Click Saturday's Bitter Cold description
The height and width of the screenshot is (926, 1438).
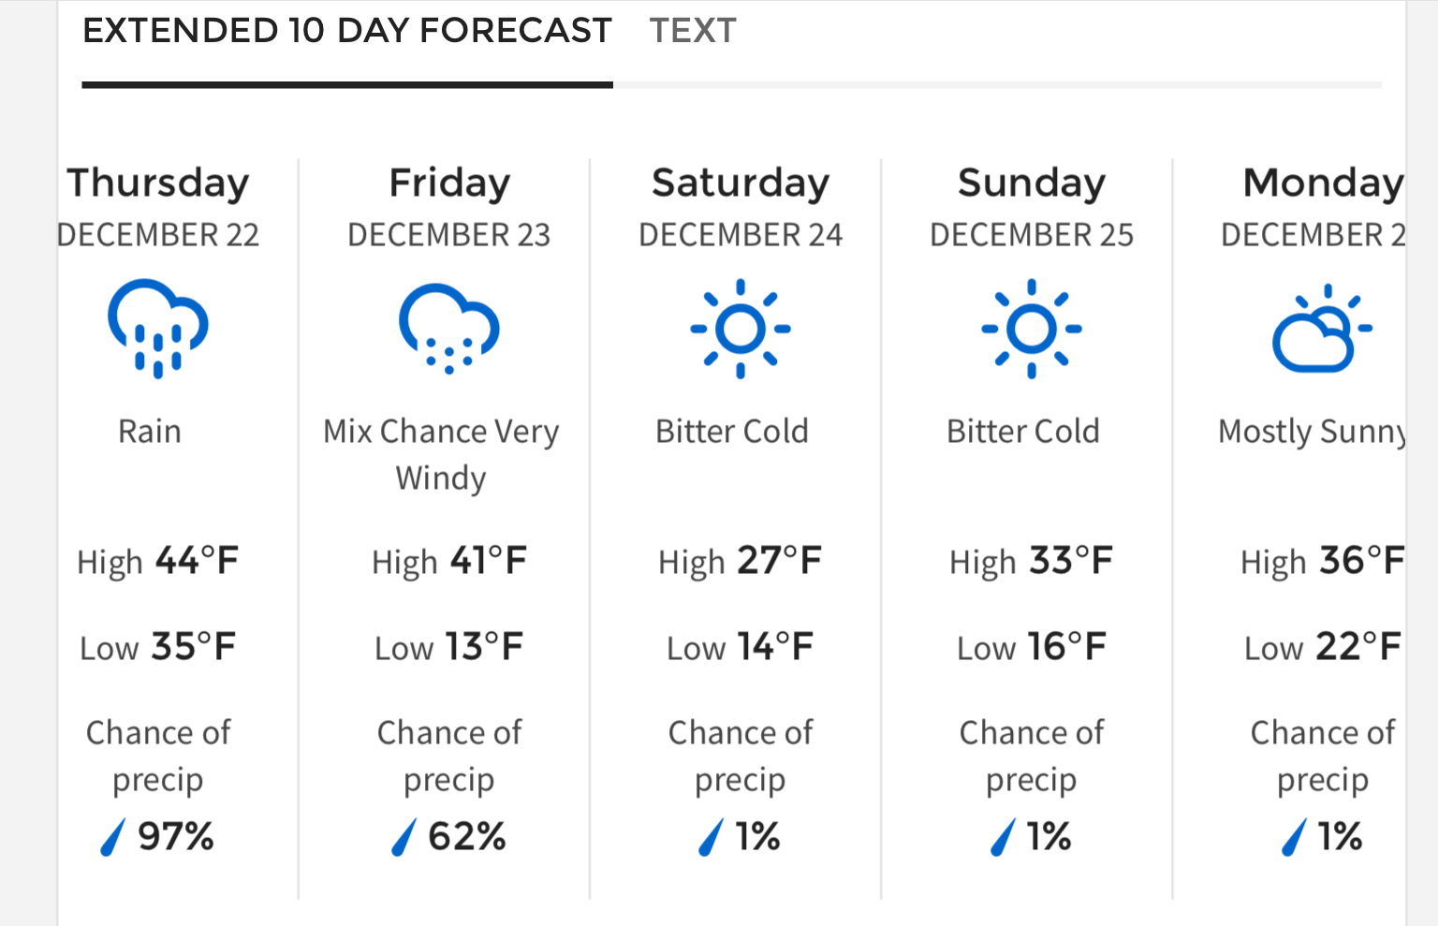pyautogui.click(x=732, y=432)
